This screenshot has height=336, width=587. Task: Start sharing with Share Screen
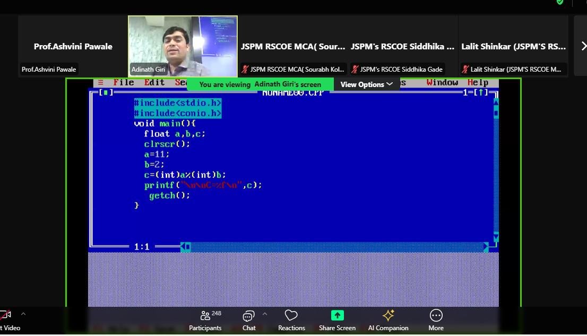pos(337,321)
